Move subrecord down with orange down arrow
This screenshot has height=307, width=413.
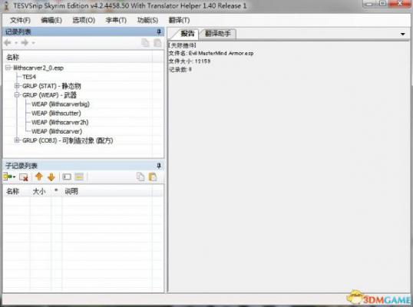(51, 177)
